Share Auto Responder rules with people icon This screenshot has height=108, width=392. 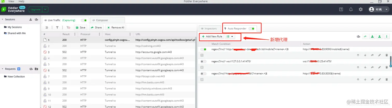coord(358,37)
